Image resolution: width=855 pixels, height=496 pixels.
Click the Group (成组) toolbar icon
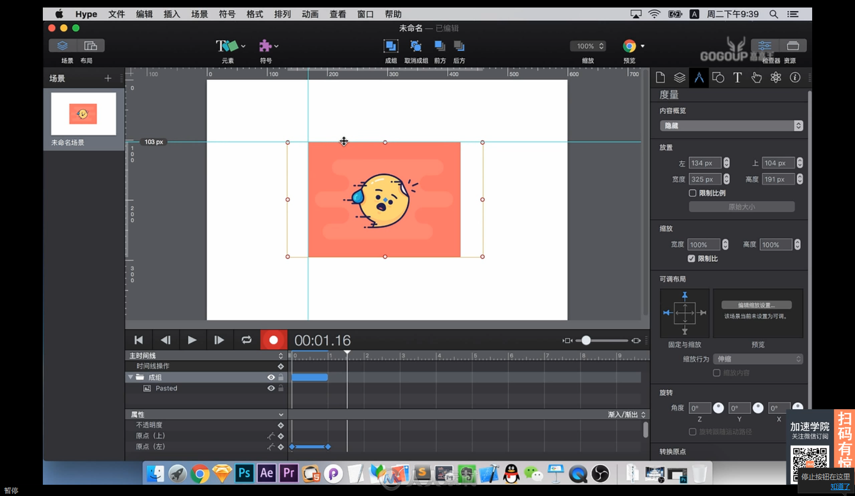click(x=391, y=46)
